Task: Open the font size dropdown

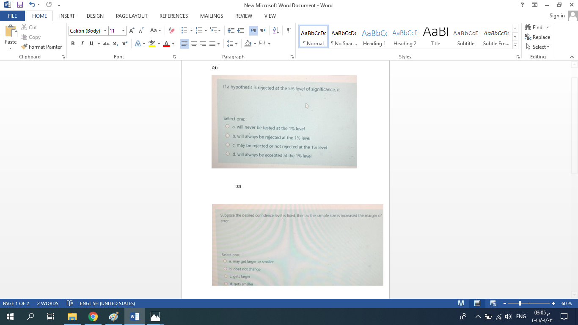Action: [123, 30]
